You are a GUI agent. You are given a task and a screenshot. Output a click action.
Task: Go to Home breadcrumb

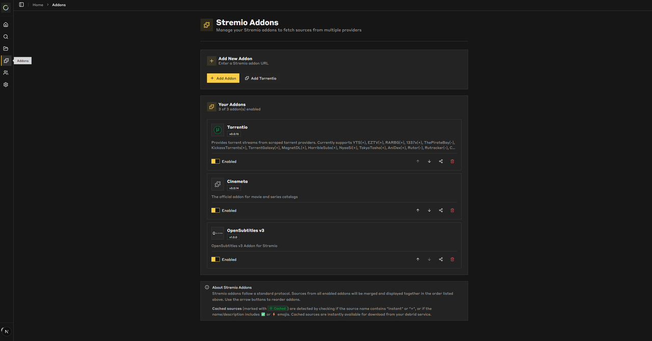coord(38,5)
